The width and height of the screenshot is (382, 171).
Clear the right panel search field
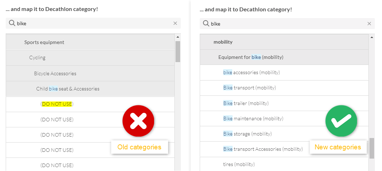pos(369,24)
